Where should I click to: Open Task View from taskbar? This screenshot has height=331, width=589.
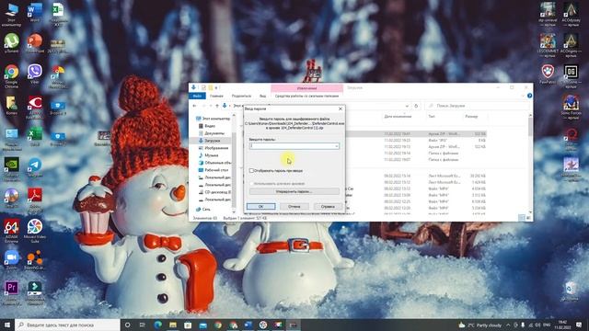tap(143, 325)
